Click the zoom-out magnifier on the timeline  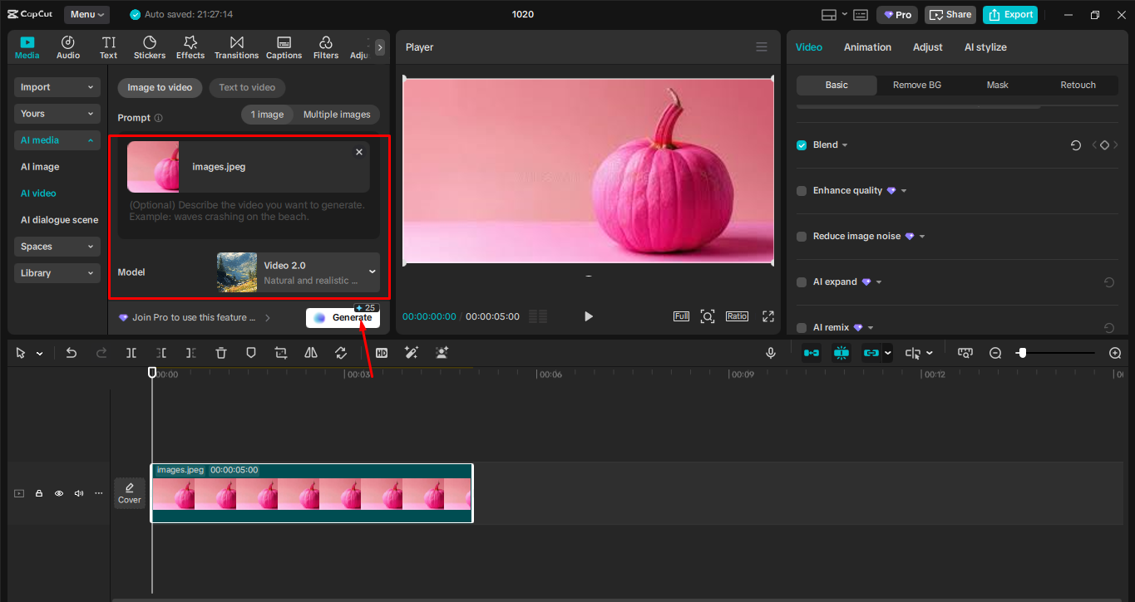pos(995,353)
